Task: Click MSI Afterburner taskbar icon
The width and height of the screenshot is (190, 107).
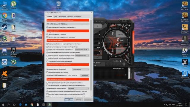Action: click(49, 104)
